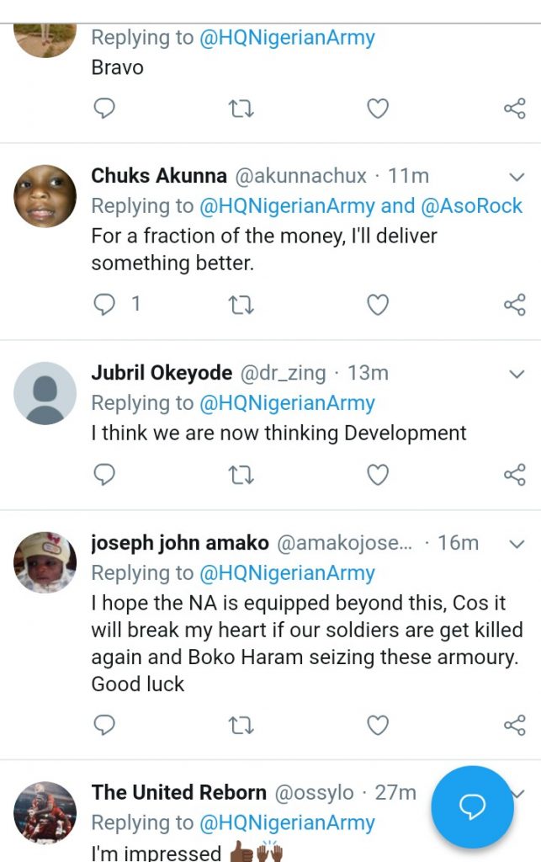Open Jubril Okeyode's profile name
The width and height of the screenshot is (541, 862).
click(x=161, y=373)
